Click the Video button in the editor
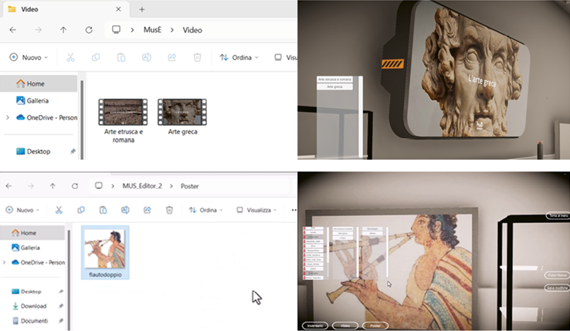Screen dimensions: 570x331 tap(345, 326)
